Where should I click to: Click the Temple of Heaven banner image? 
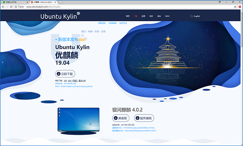(167, 60)
